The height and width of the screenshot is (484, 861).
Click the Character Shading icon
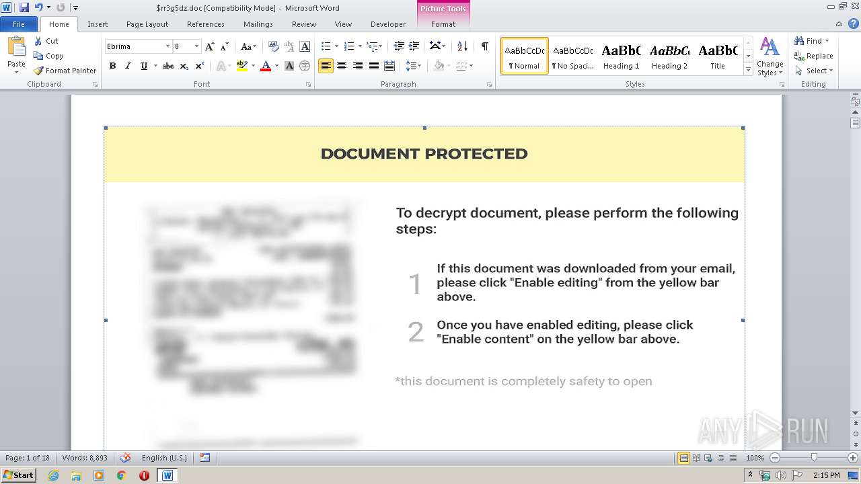(x=289, y=66)
